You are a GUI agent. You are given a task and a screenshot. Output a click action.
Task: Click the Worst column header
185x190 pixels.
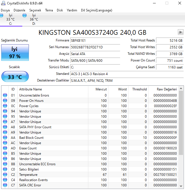(x=118, y=89)
